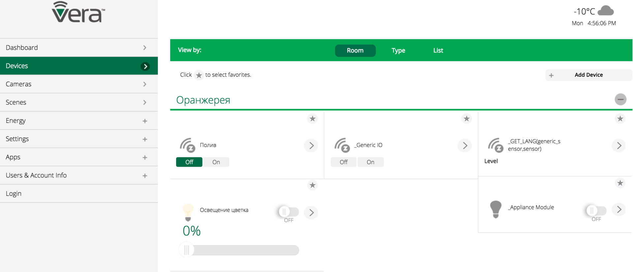Click the Освещение цветка device name

224,210
